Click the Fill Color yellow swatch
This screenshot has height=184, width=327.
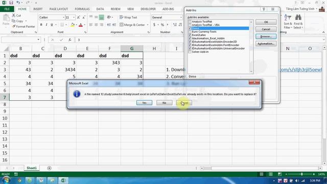tap(73, 25)
